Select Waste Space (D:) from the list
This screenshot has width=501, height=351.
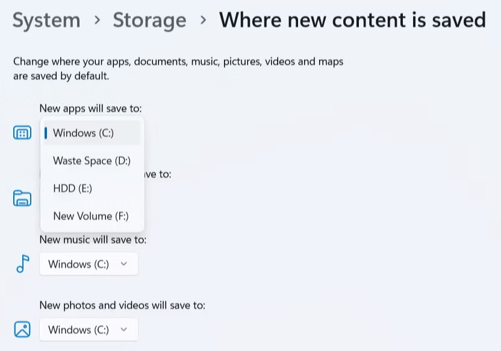(x=92, y=161)
